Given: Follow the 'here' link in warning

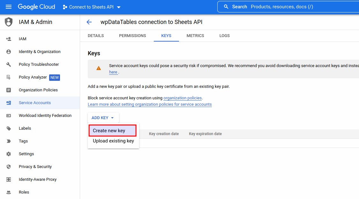Looking at the screenshot, I should point(113,72).
